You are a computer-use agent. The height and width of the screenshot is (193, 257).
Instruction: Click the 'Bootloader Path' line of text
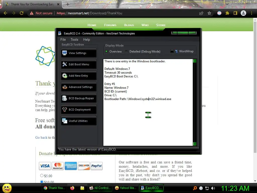[138, 99]
